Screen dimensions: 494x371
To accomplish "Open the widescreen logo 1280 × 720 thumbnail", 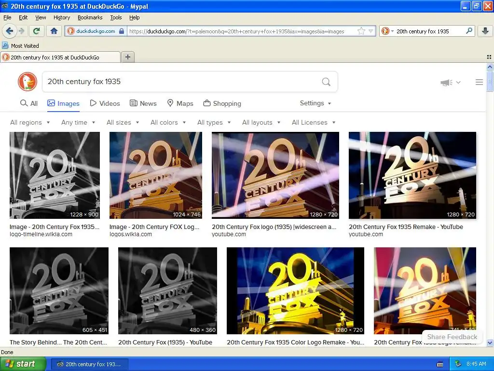I will [x=275, y=175].
